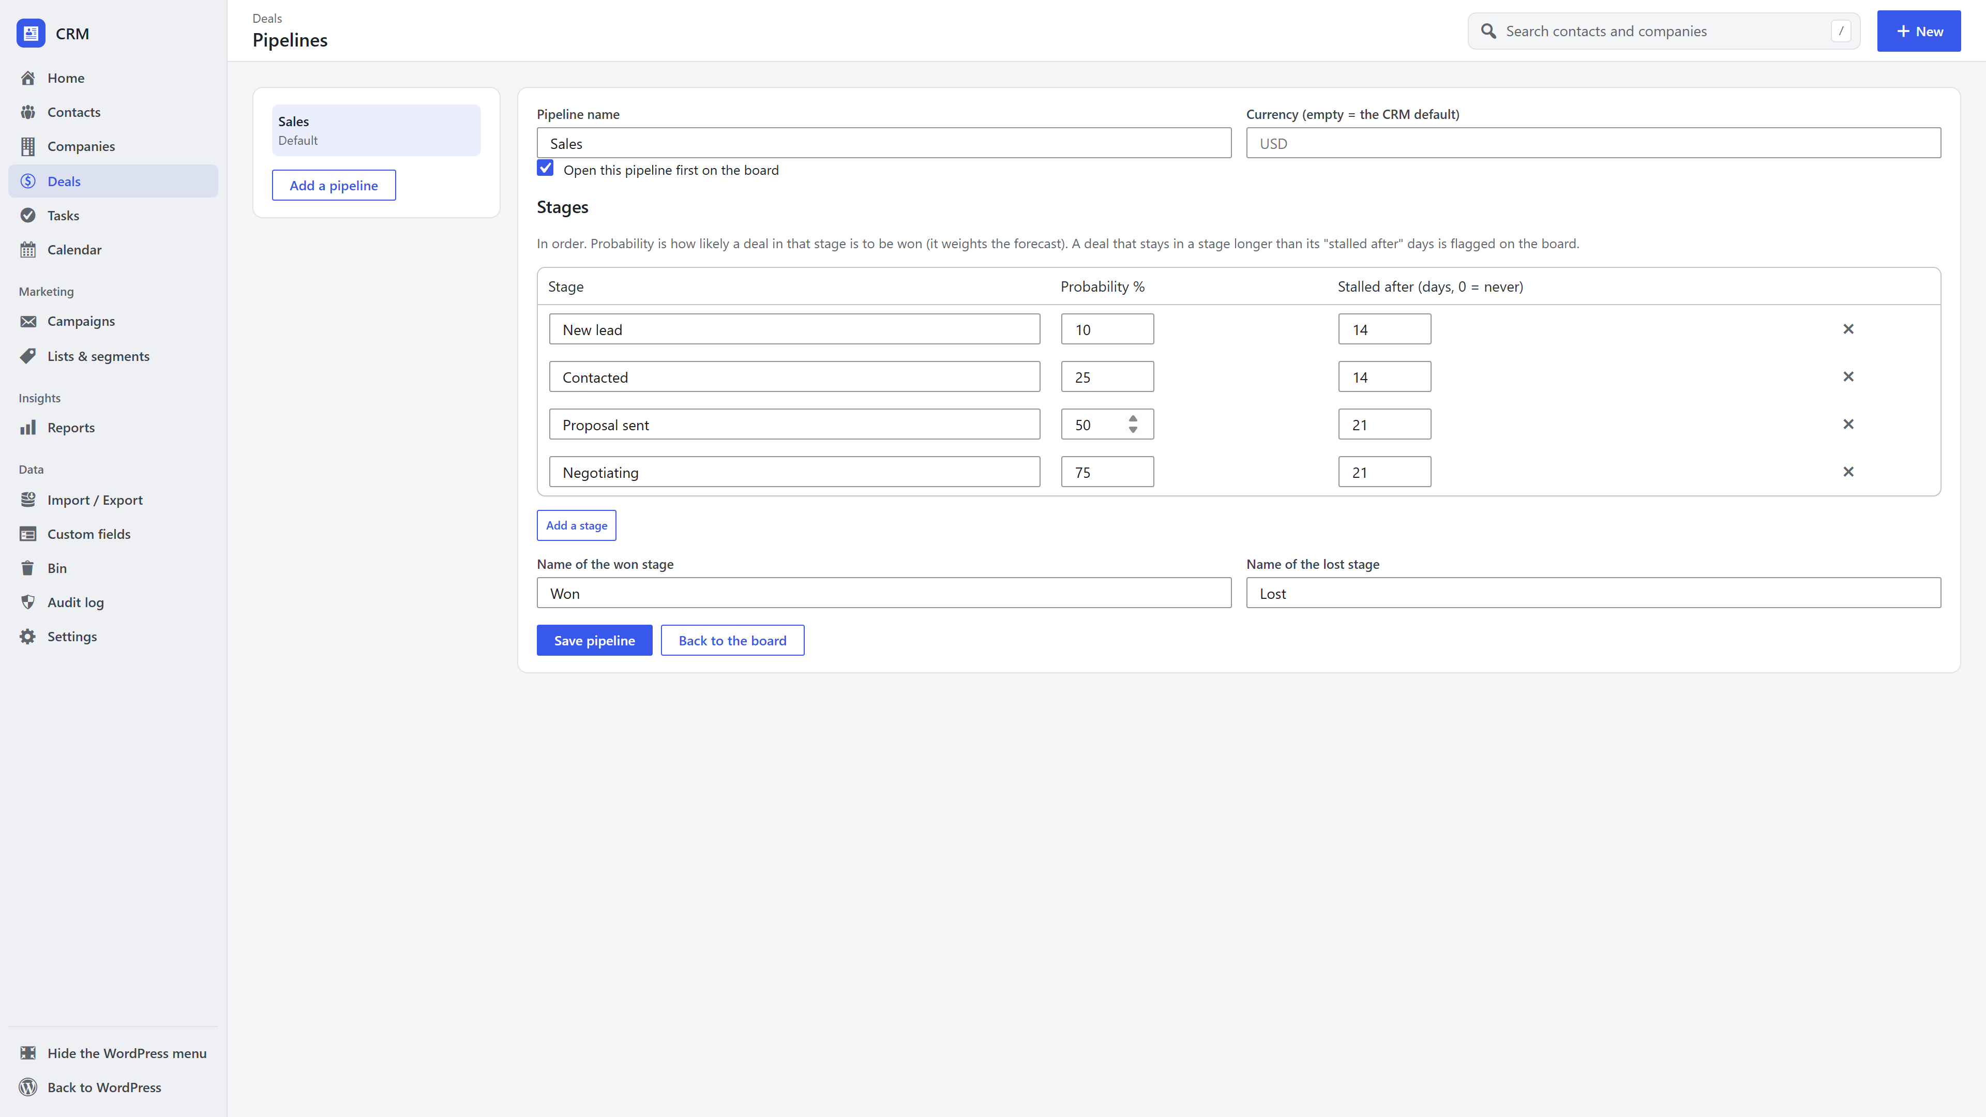Click the Campaigns envelope icon

click(28, 322)
